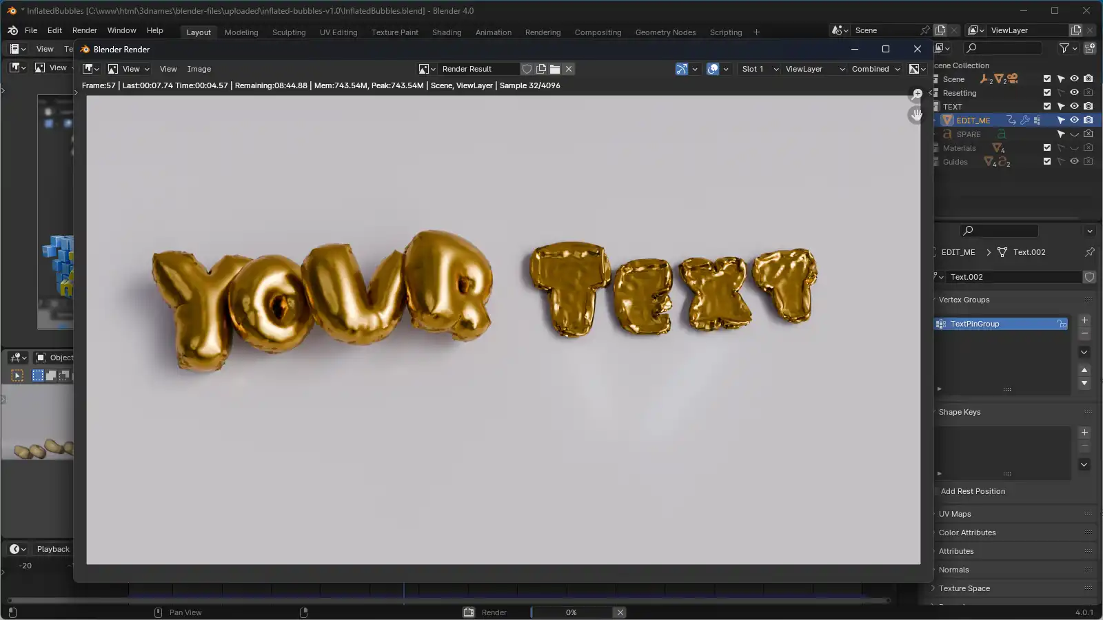Viewport: 1103px width, 620px height.
Task: Toggle the gizmo display icon in render header
Action: 682,69
